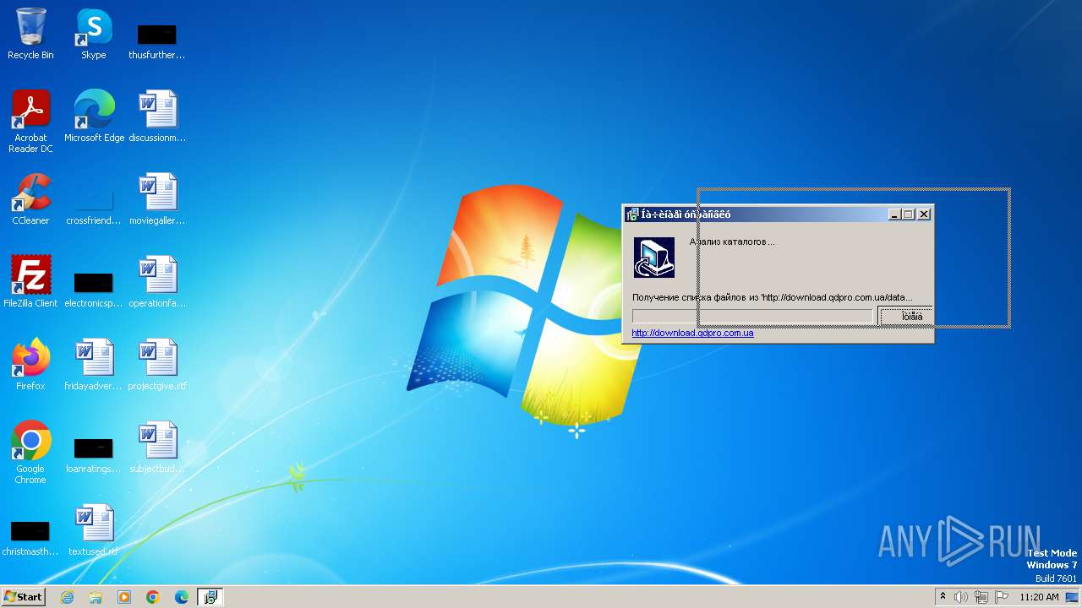Launch FileZilla Client shortcut
The width and height of the screenshot is (1082, 608).
point(30,281)
